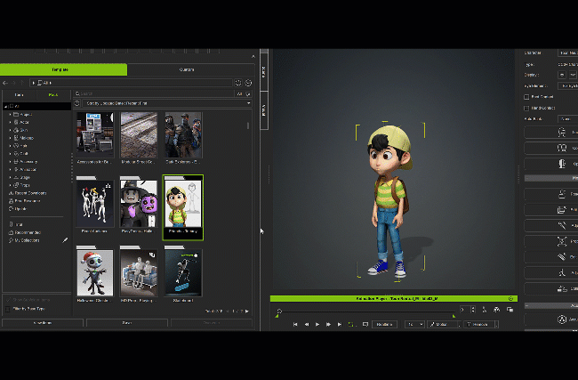Click the Play button in the timeline
Screen dimensions: 578x380
[317, 325]
